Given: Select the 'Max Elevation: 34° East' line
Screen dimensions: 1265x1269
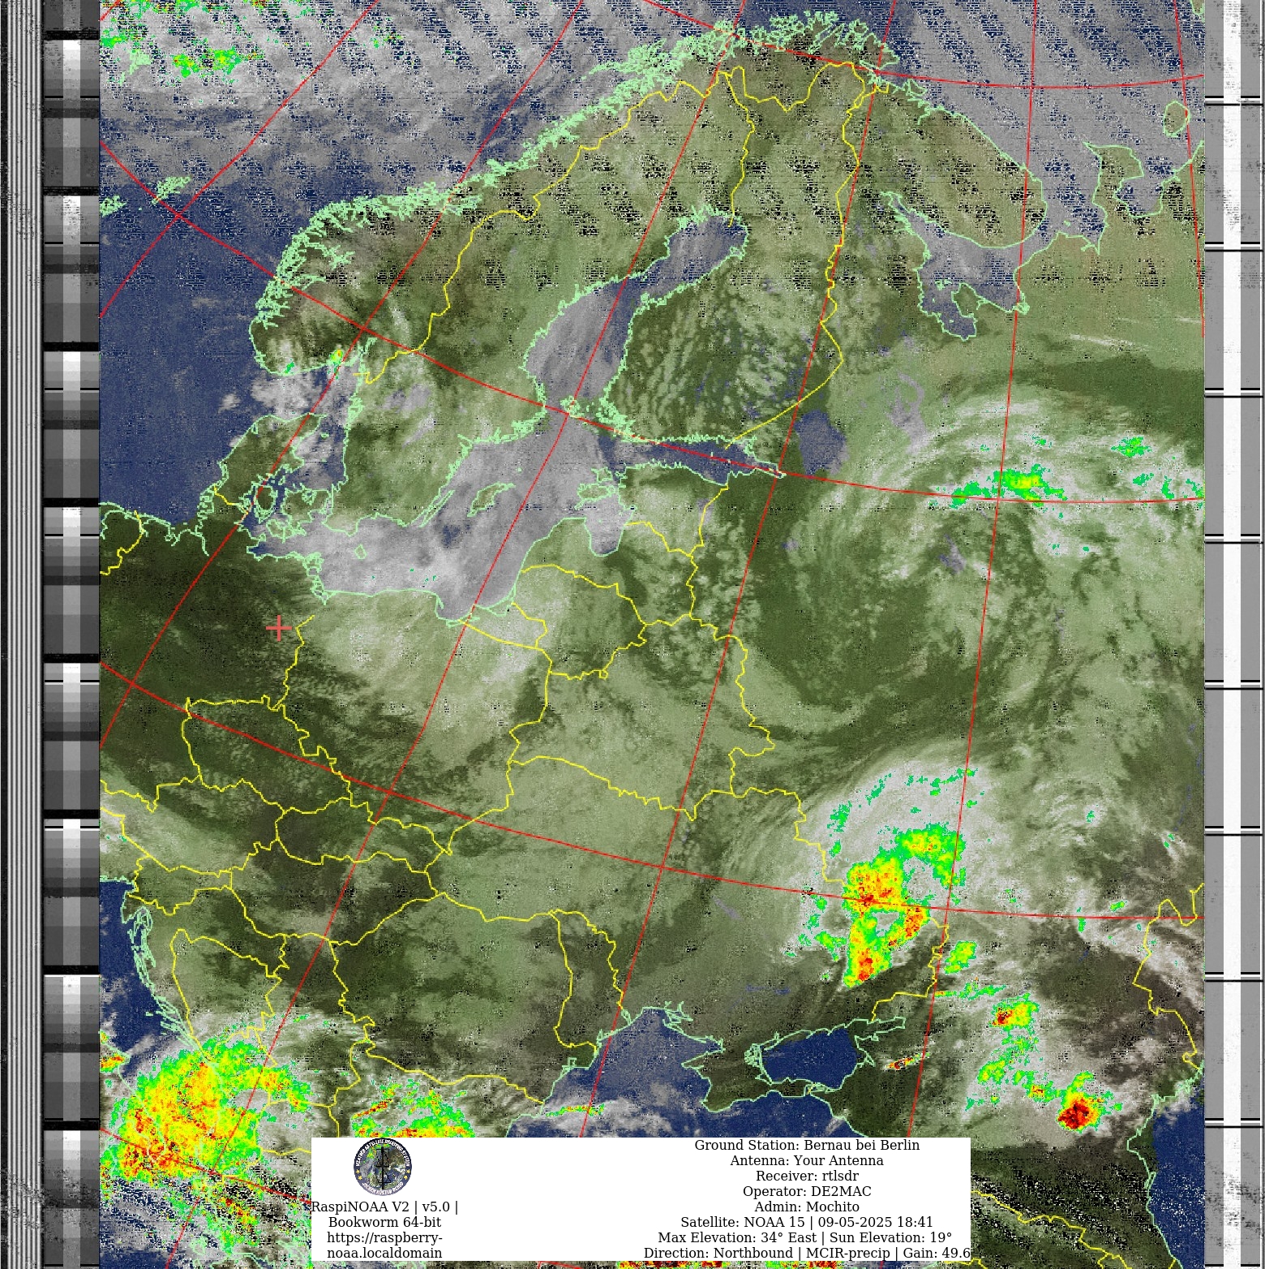Looking at the screenshot, I should [x=805, y=1237].
